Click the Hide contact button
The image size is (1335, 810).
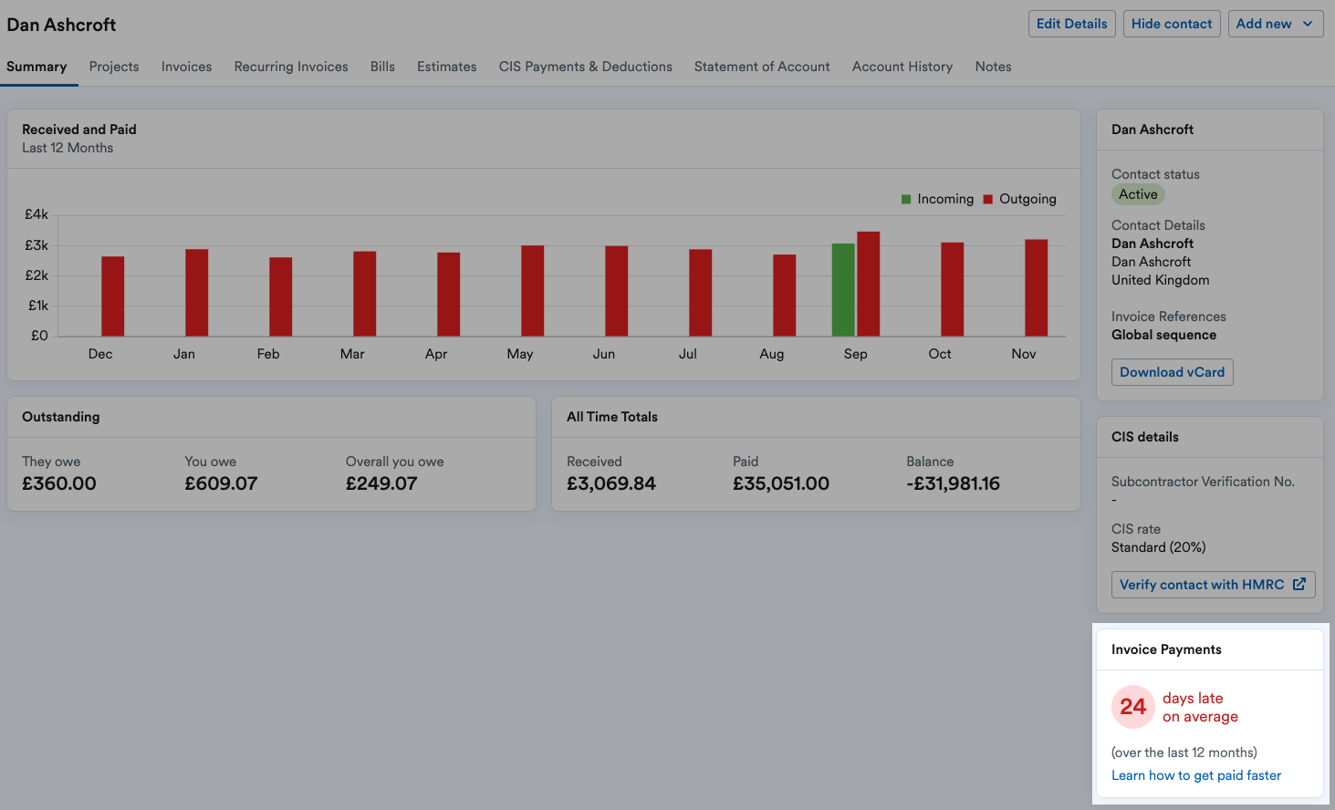(x=1172, y=24)
